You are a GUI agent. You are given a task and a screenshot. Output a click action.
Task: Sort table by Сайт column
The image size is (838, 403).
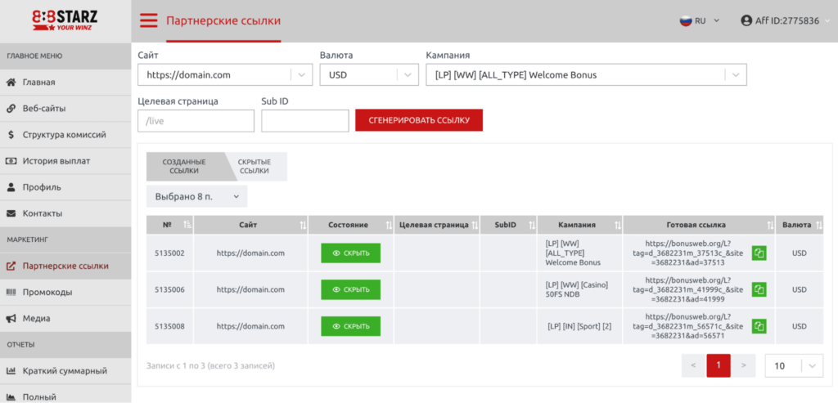pos(303,226)
